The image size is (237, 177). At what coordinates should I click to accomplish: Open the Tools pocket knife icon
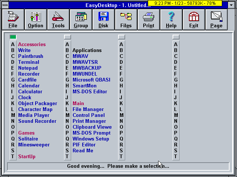[58, 20]
